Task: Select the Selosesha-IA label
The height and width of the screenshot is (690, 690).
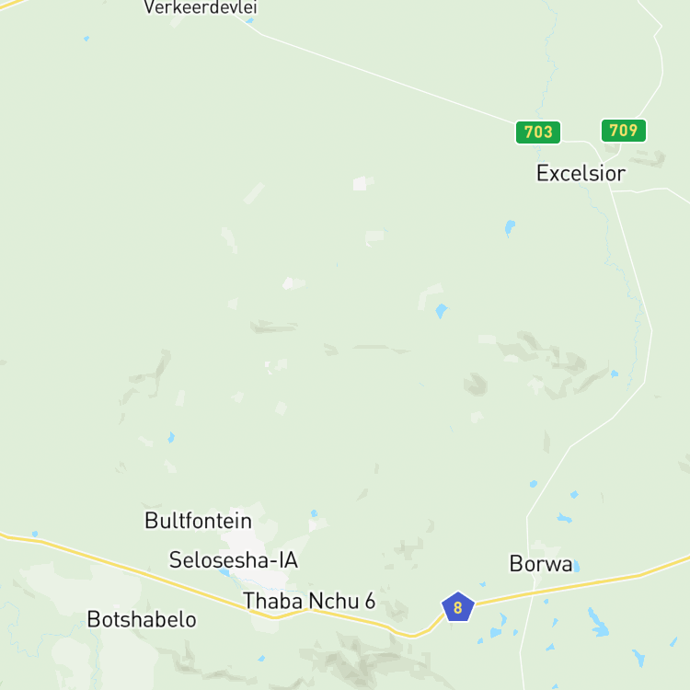Action: tap(234, 559)
